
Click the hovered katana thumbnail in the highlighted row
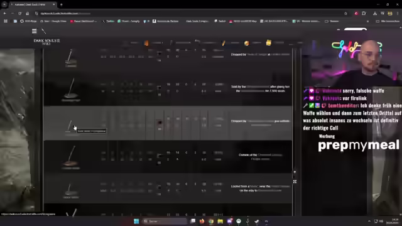(x=70, y=126)
